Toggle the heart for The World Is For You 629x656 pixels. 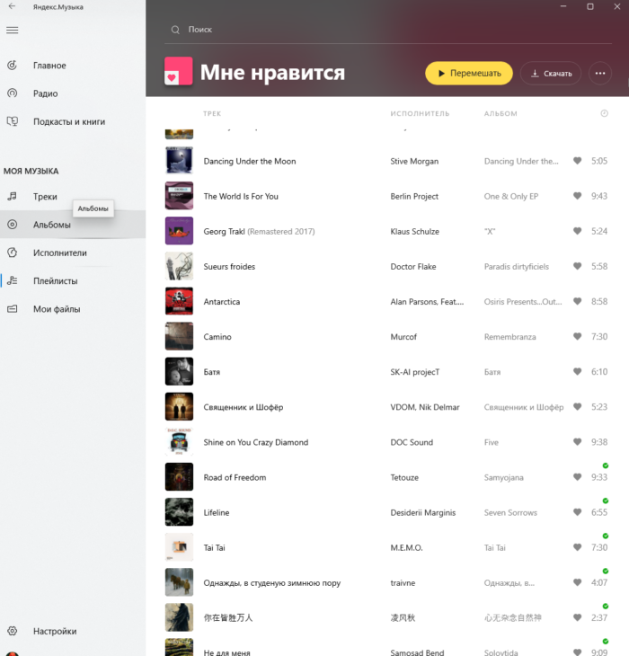pyautogui.click(x=577, y=196)
